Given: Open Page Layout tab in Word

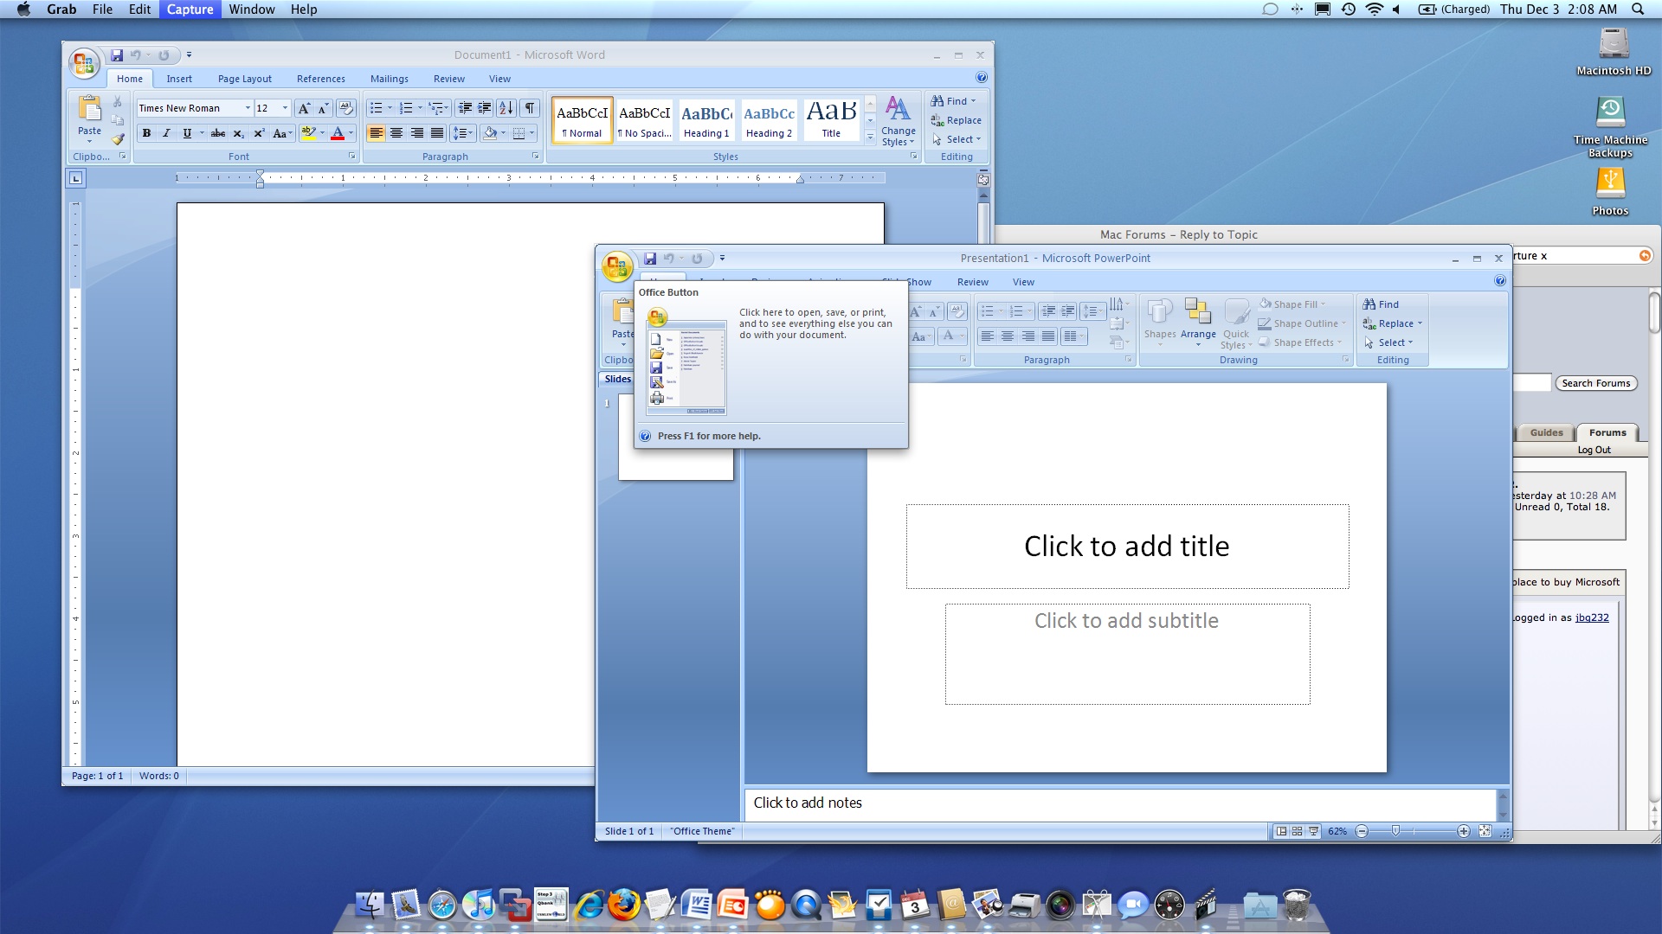Looking at the screenshot, I should click(244, 79).
